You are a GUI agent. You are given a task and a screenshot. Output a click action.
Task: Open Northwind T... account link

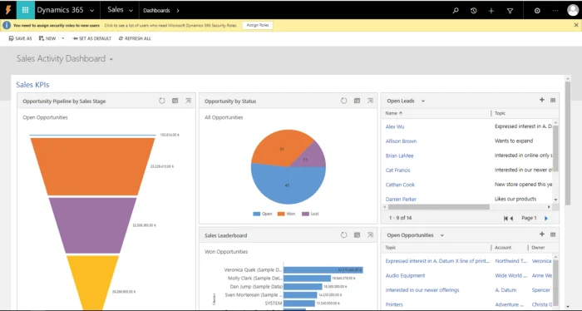click(510, 261)
